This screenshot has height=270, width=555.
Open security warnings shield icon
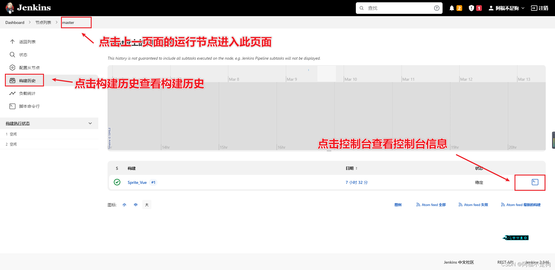pos(471,8)
